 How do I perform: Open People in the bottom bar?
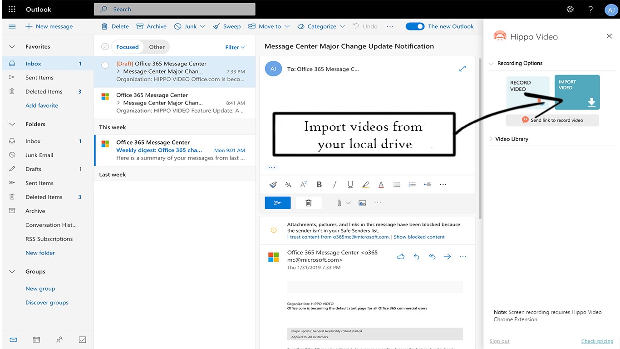(59, 339)
